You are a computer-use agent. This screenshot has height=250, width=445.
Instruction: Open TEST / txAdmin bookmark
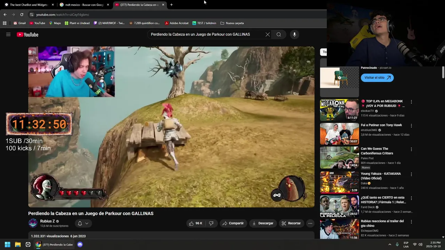(204, 23)
